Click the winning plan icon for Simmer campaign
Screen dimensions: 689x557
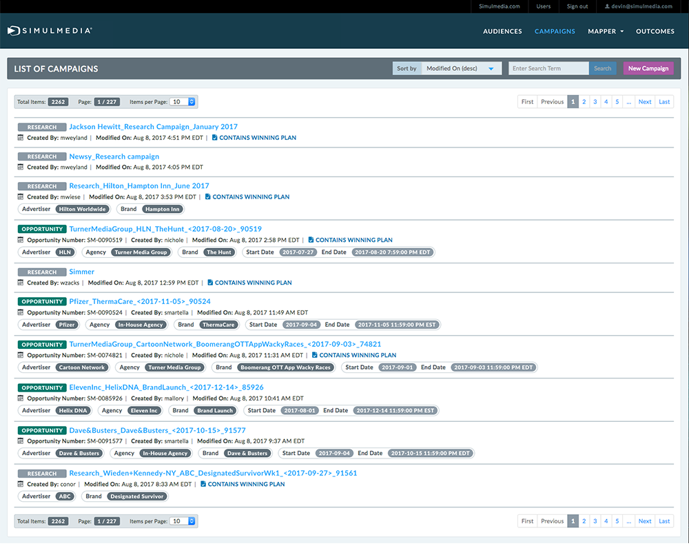(210, 283)
